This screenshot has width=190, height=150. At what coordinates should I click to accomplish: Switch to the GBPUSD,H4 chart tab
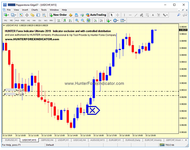click(47, 140)
